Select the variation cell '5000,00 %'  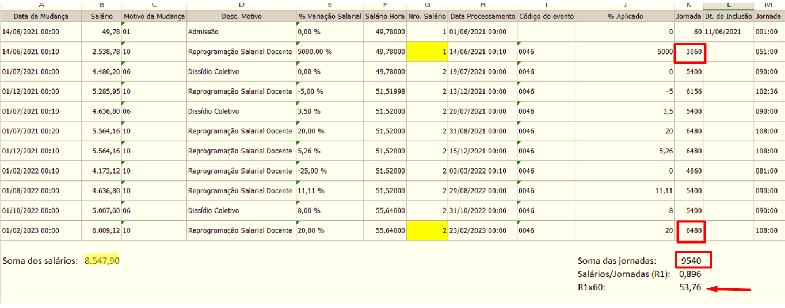click(330, 52)
